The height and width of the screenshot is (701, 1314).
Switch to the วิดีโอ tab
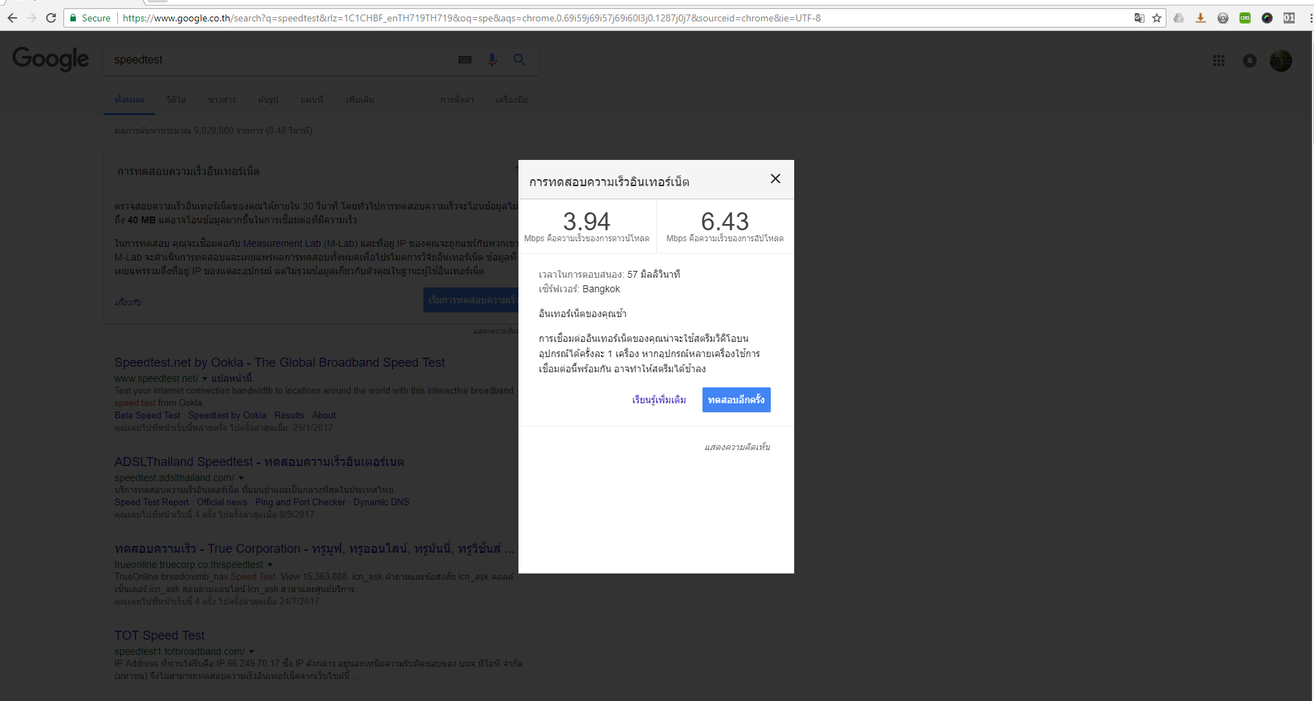[x=176, y=100]
